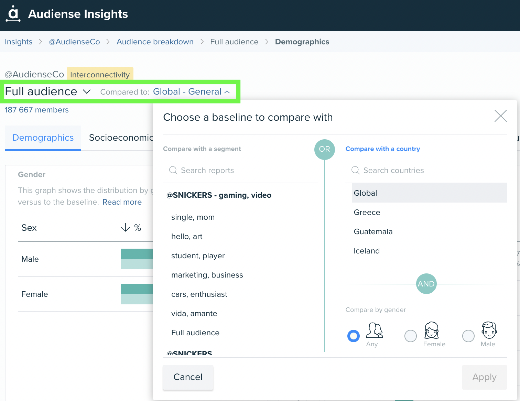Click the magnifier icon in Search countries
Viewport: 520px width, 401px height.
pos(356,170)
